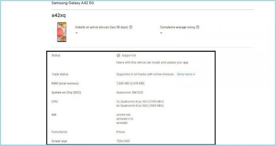Open the Galaxy A42 phone thumbnail image
This screenshot has height=146, width=276.
pyautogui.click(x=62, y=32)
